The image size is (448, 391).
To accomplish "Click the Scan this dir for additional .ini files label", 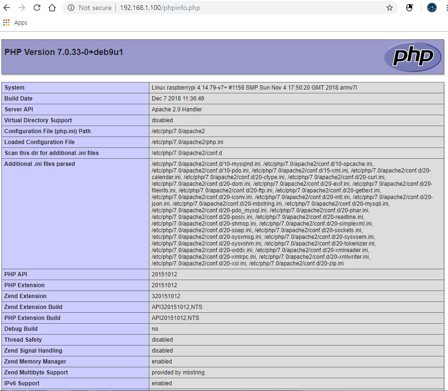I will pos(51,153).
